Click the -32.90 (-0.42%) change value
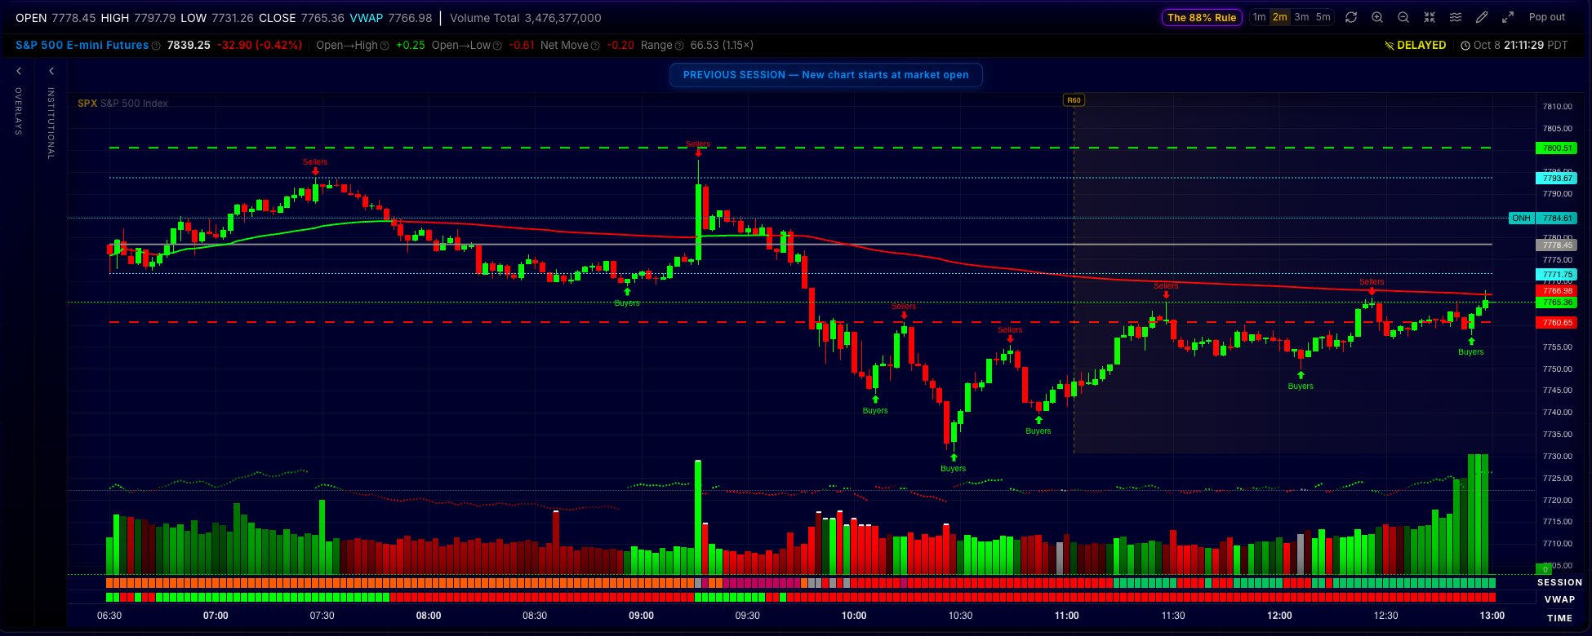The width and height of the screenshot is (1592, 636). pyautogui.click(x=260, y=46)
